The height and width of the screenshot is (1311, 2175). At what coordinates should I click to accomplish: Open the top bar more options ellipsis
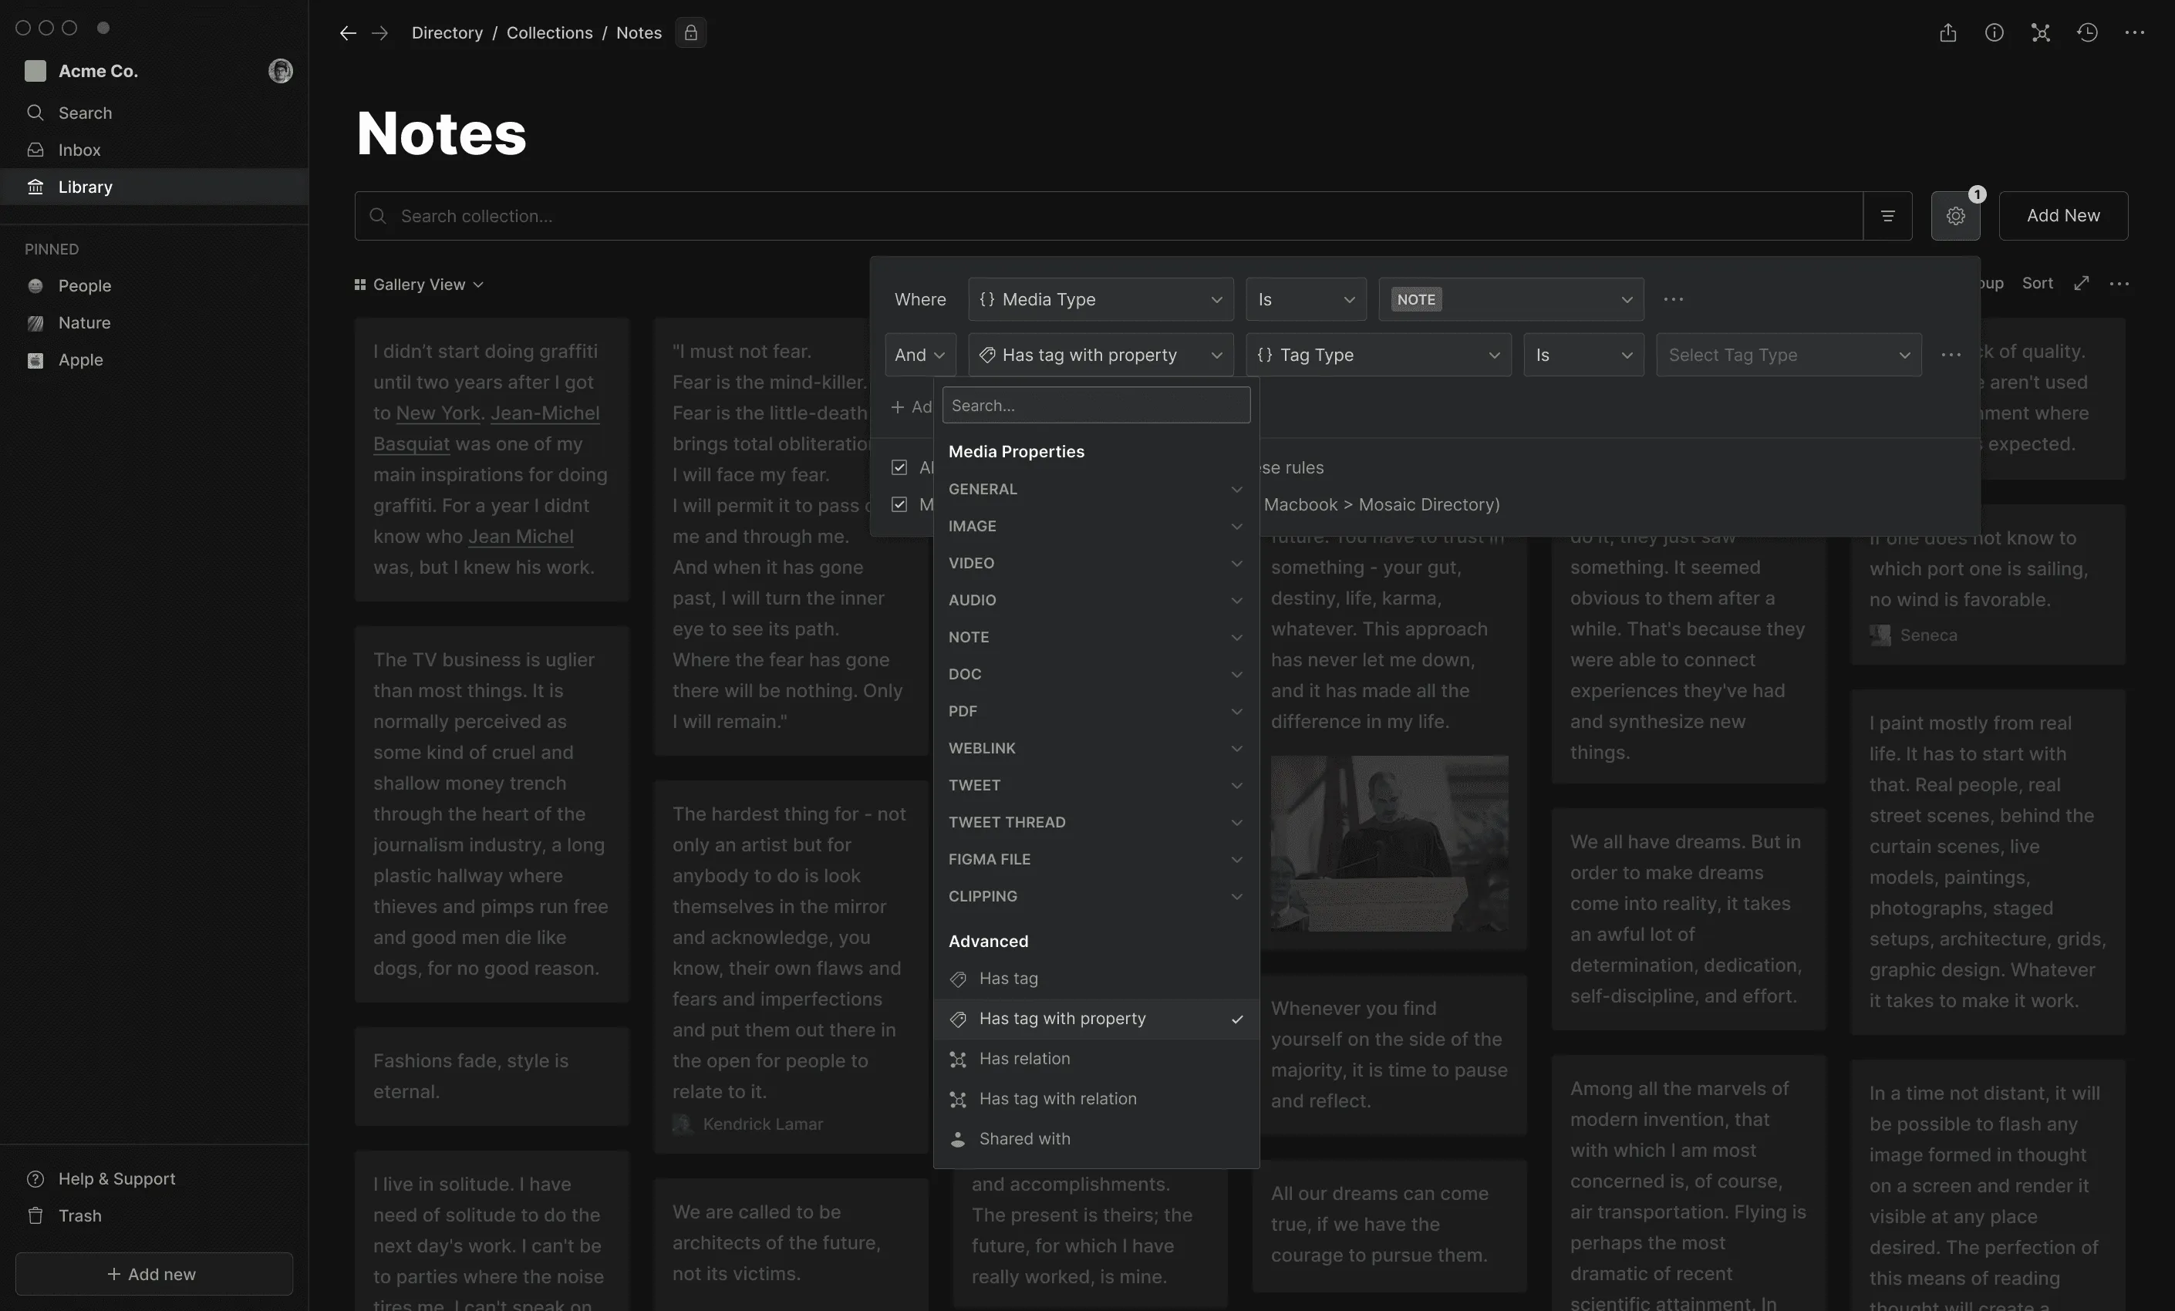tap(2134, 32)
